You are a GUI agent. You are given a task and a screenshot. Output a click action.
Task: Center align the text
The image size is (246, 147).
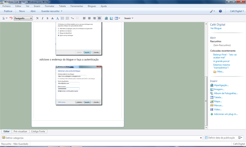89,18
